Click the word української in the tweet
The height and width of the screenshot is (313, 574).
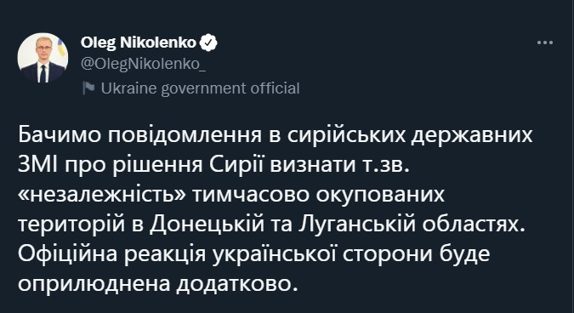(274, 254)
